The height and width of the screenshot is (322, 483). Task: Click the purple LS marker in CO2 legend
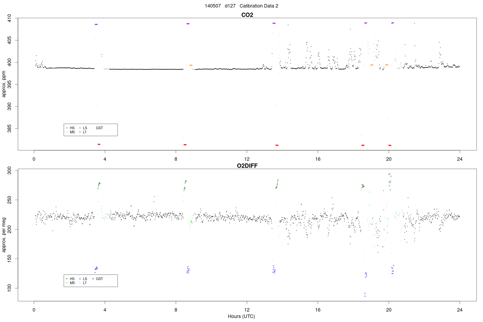(80, 128)
